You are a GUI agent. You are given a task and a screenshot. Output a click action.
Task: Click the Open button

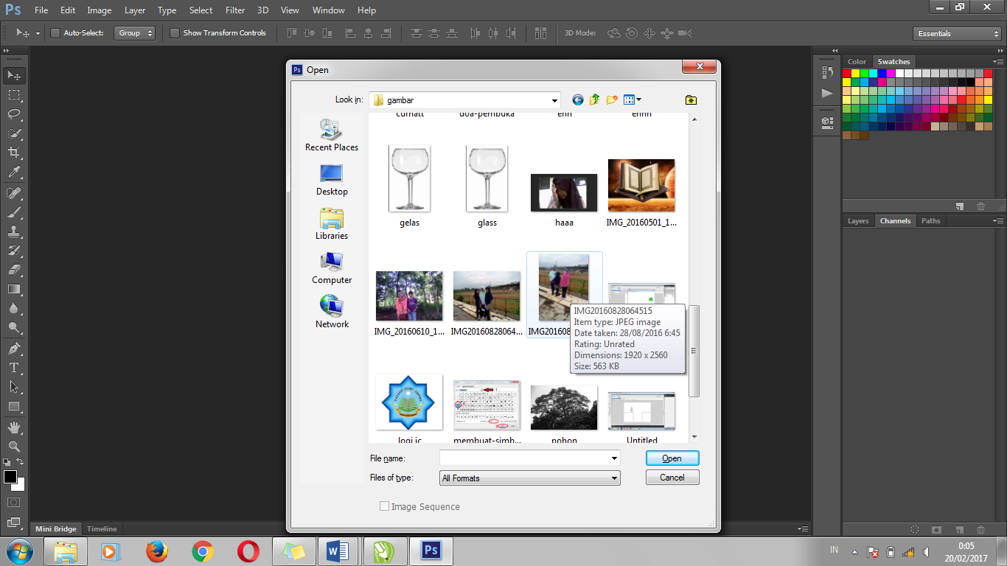[672, 458]
